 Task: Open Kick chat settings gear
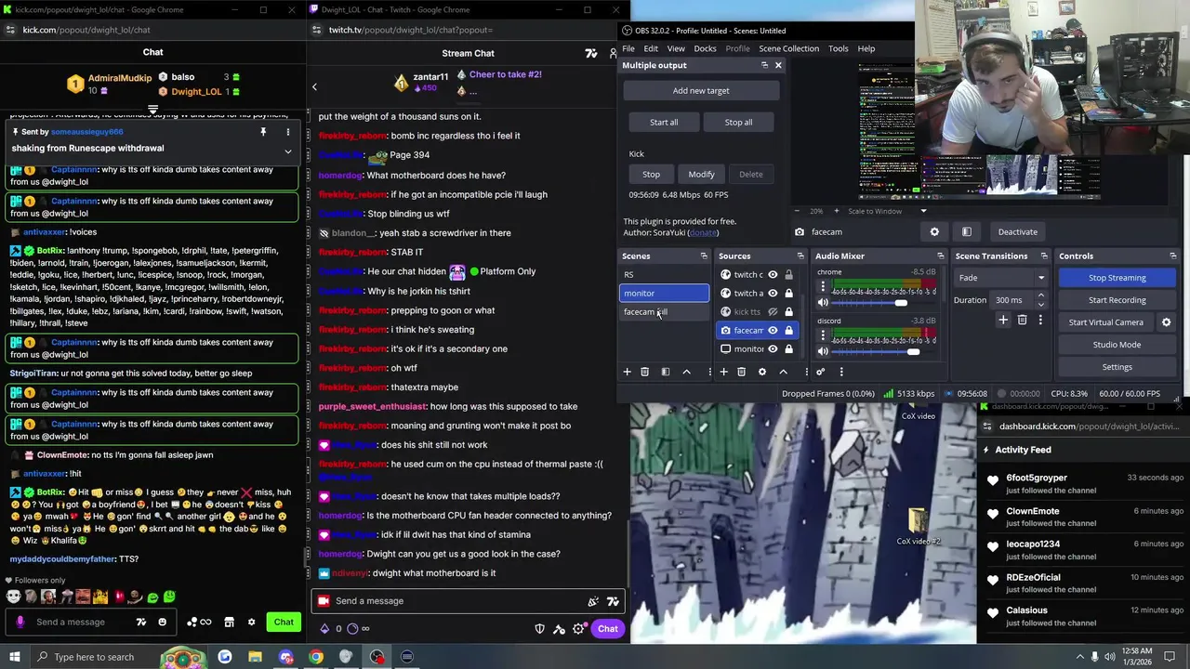pyautogui.click(x=251, y=623)
